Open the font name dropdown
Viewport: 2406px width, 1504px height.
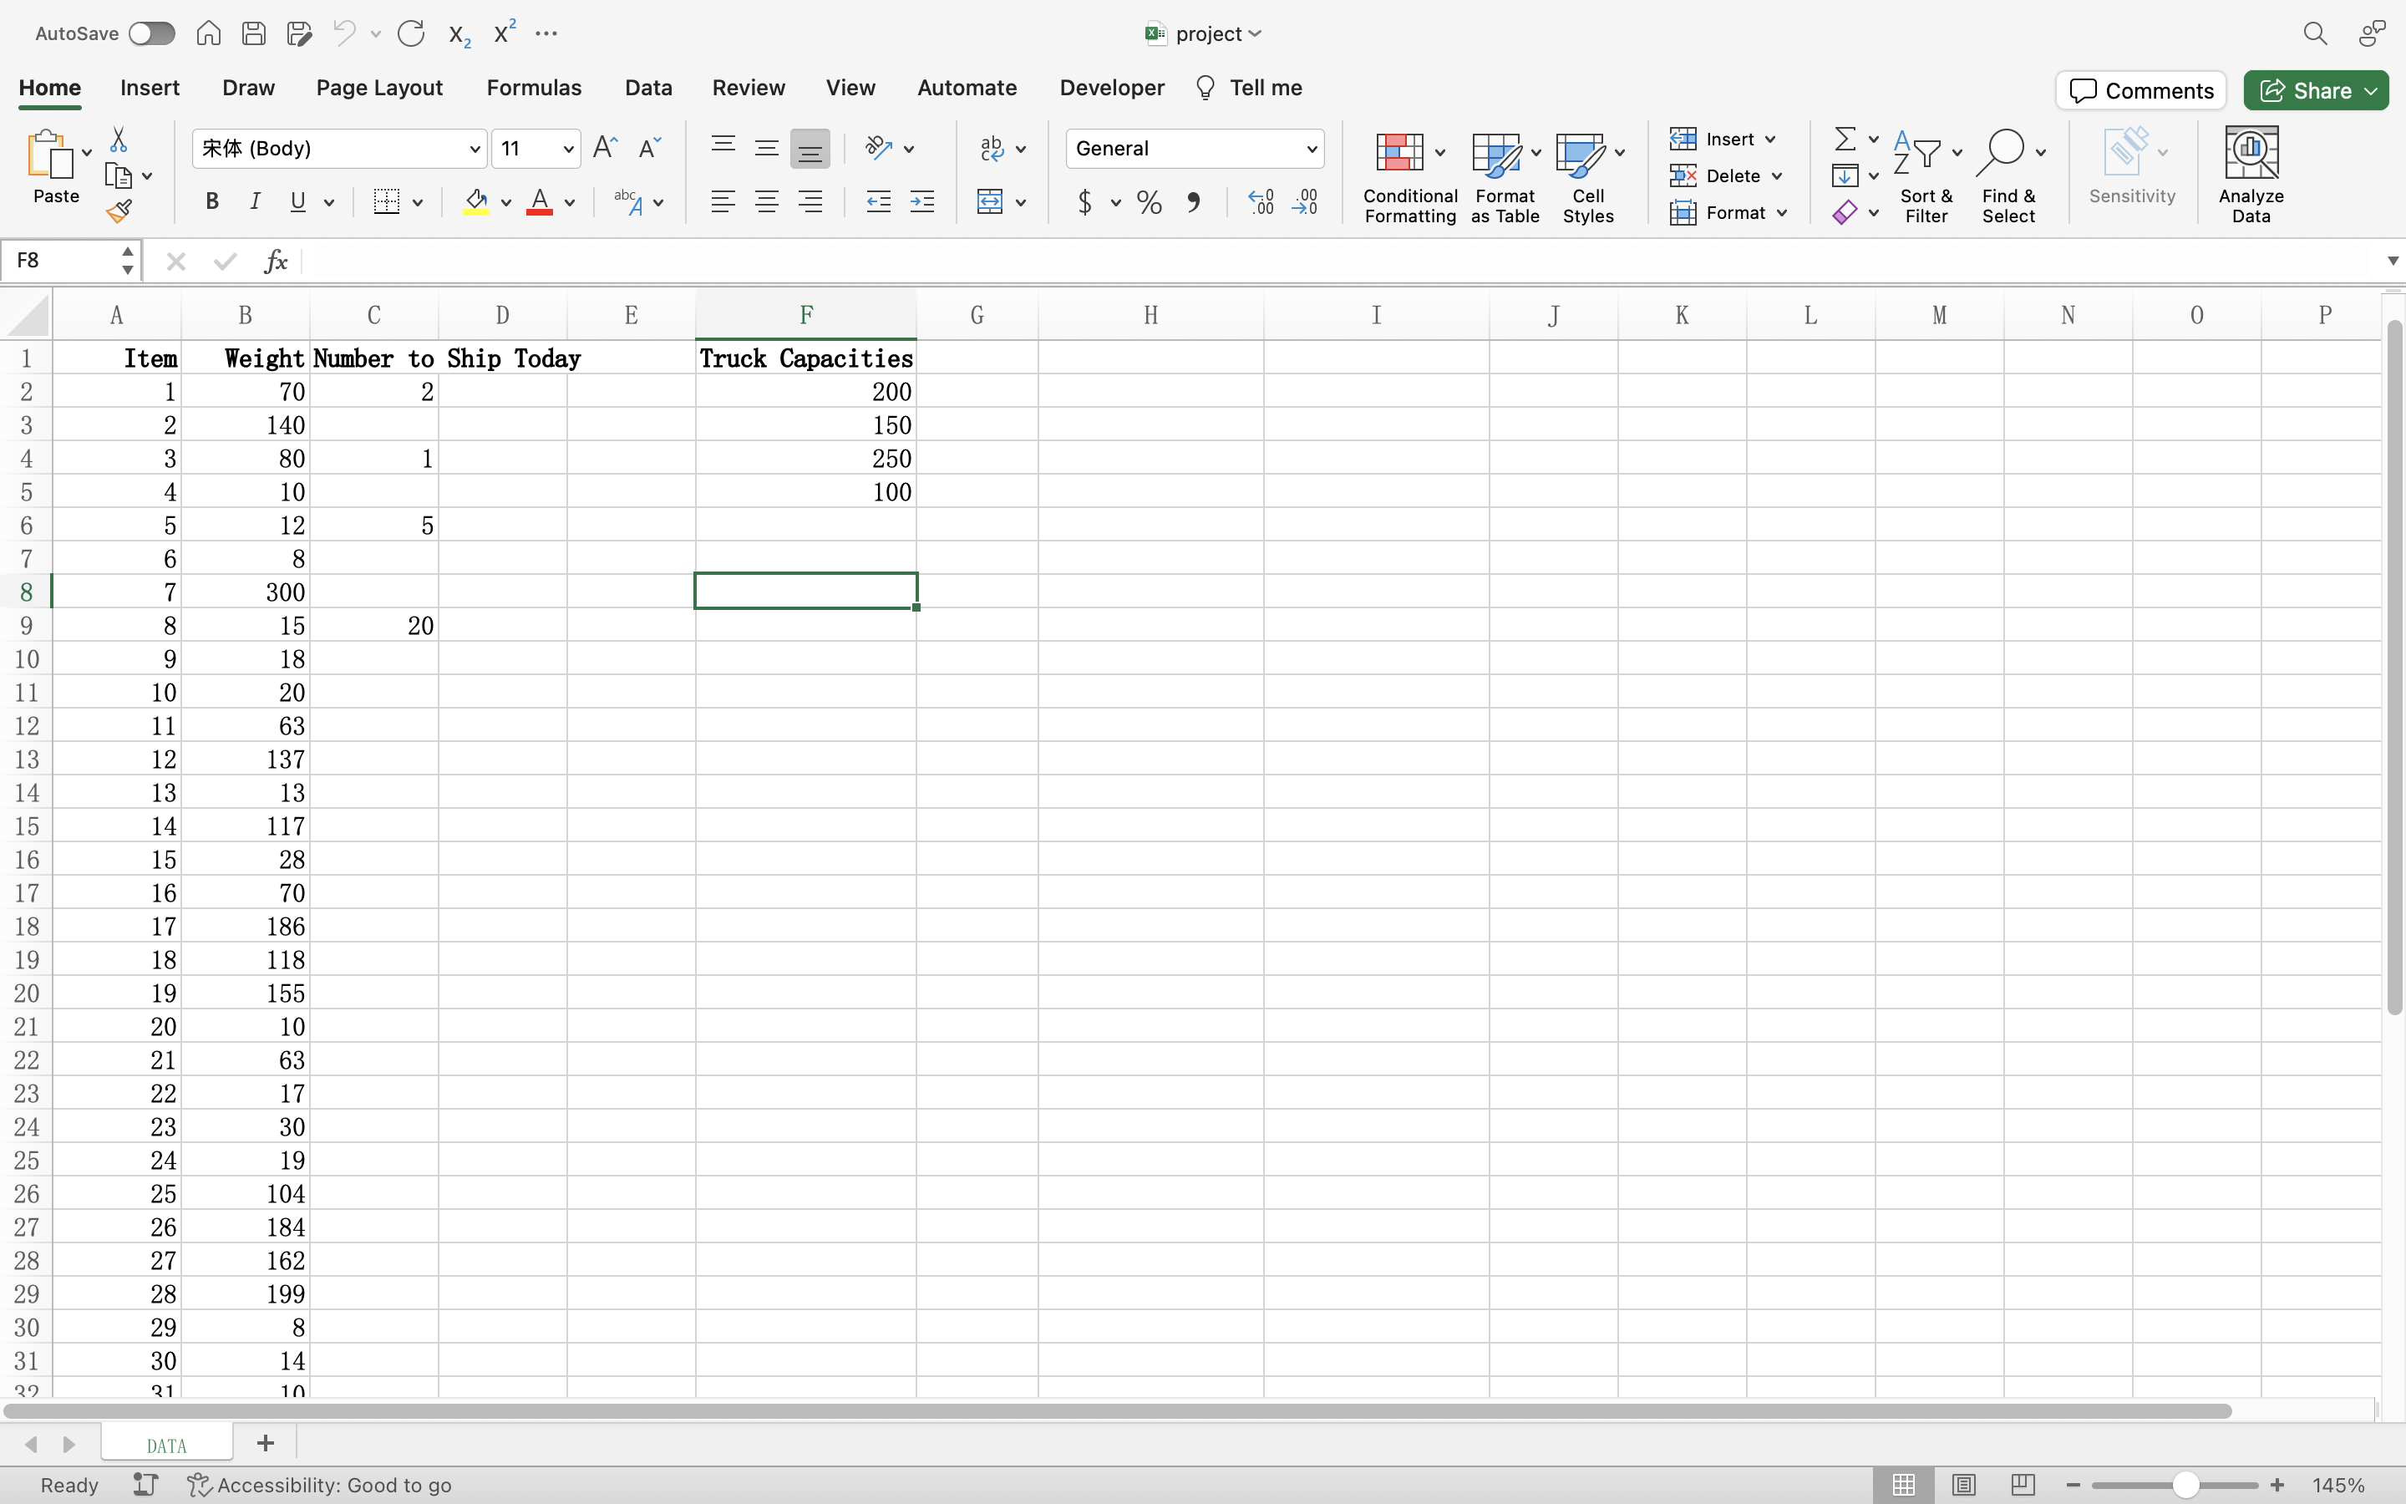(x=475, y=150)
